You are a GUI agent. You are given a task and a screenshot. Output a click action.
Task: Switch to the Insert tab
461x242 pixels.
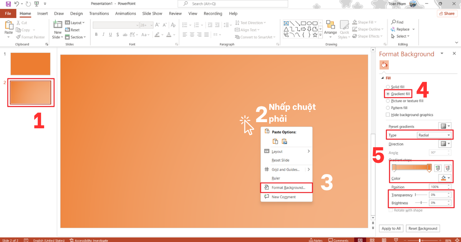click(43, 13)
